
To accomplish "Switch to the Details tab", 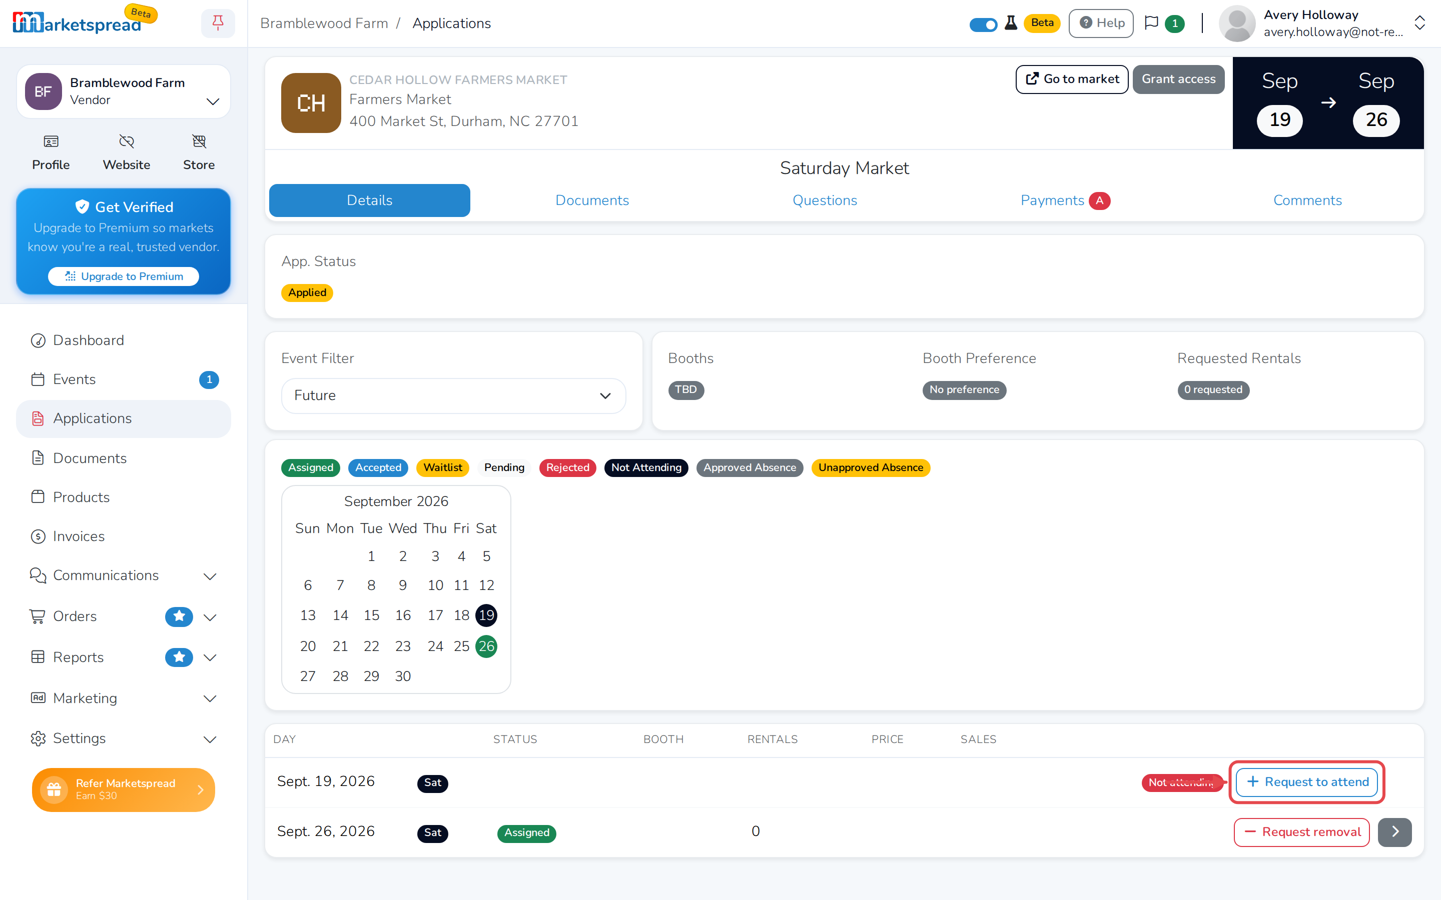I will (x=369, y=200).
